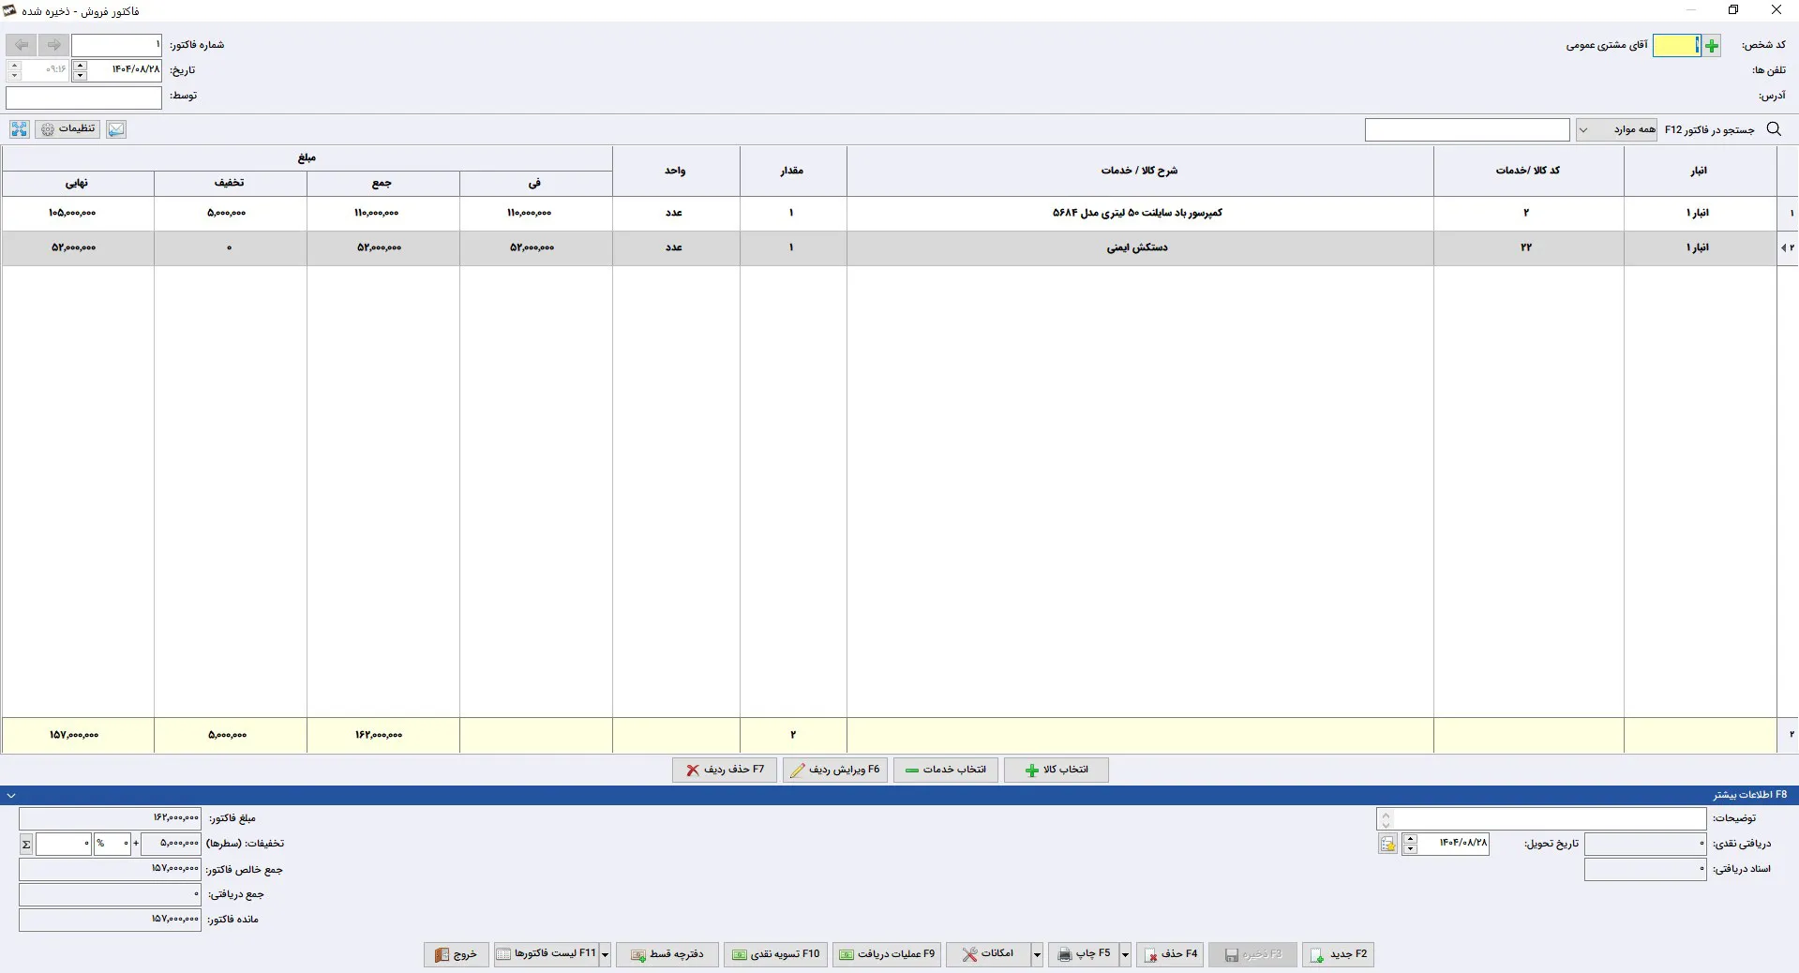Click F5 چاپ print button
This screenshot has height=973, width=1799.
click(x=1084, y=954)
